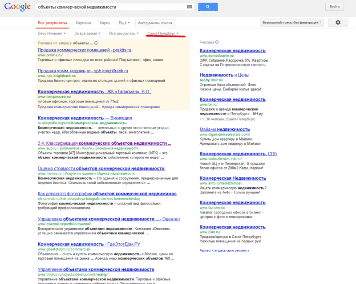Click the Google logo

(x=17, y=7)
